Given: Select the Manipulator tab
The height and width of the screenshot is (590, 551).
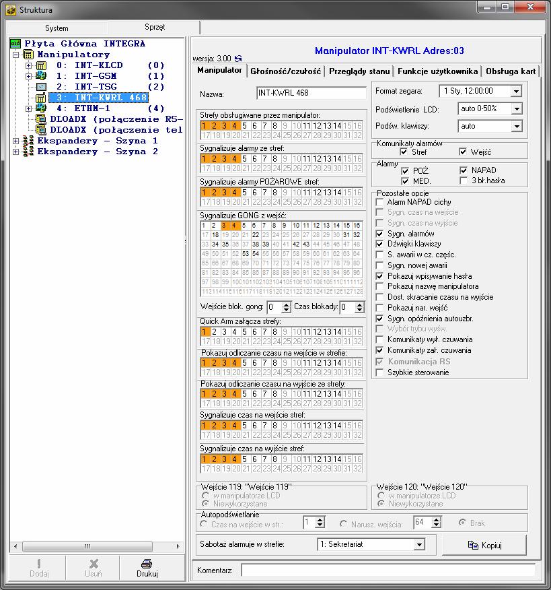Looking at the screenshot, I should [219, 70].
